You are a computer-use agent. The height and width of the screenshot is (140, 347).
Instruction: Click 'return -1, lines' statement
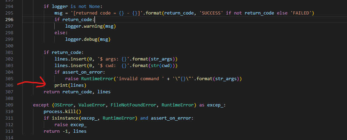[x=65, y=132]
